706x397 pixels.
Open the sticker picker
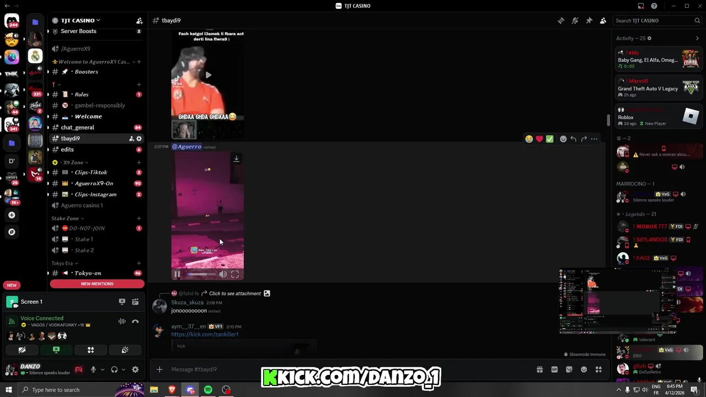point(569,369)
